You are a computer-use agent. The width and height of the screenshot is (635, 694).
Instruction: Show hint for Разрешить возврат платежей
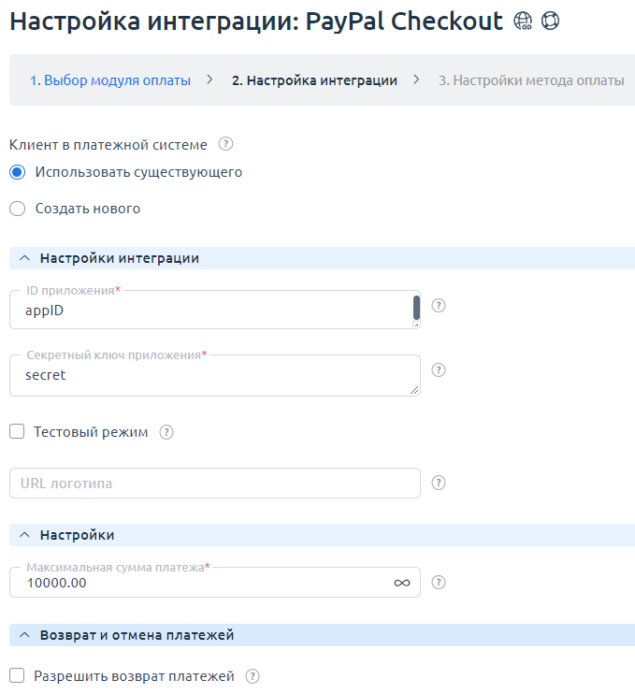pos(252,675)
